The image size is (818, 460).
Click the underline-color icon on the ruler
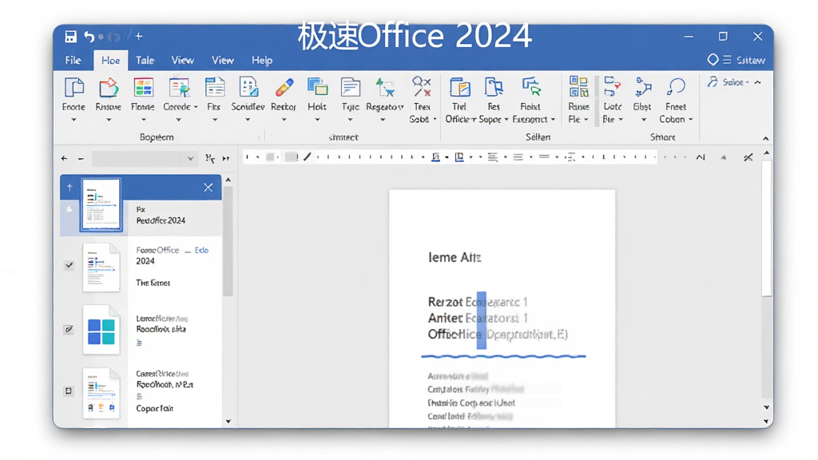pos(435,157)
